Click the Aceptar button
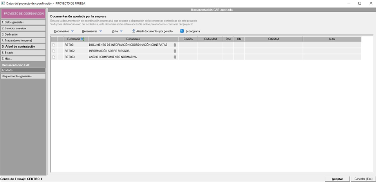 pos(337,179)
